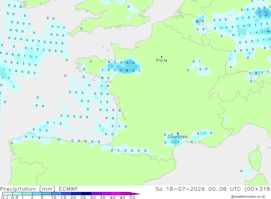Image resolution: width=271 pixels, height=199 pixels.
Task: Click the '35' legend scale label
Action: coord(103,197)
